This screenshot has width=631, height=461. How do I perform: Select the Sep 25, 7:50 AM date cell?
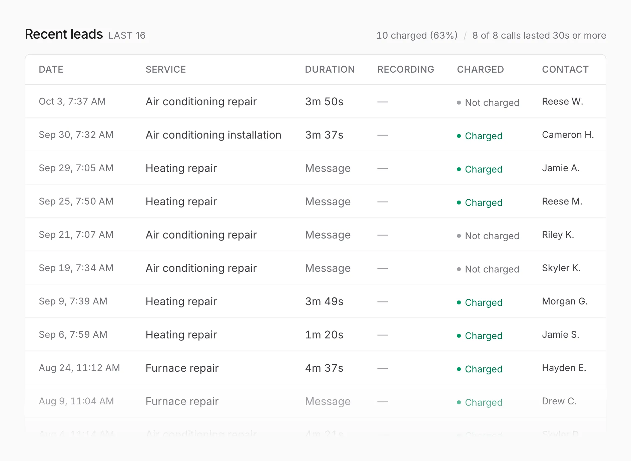click(76, 201)
